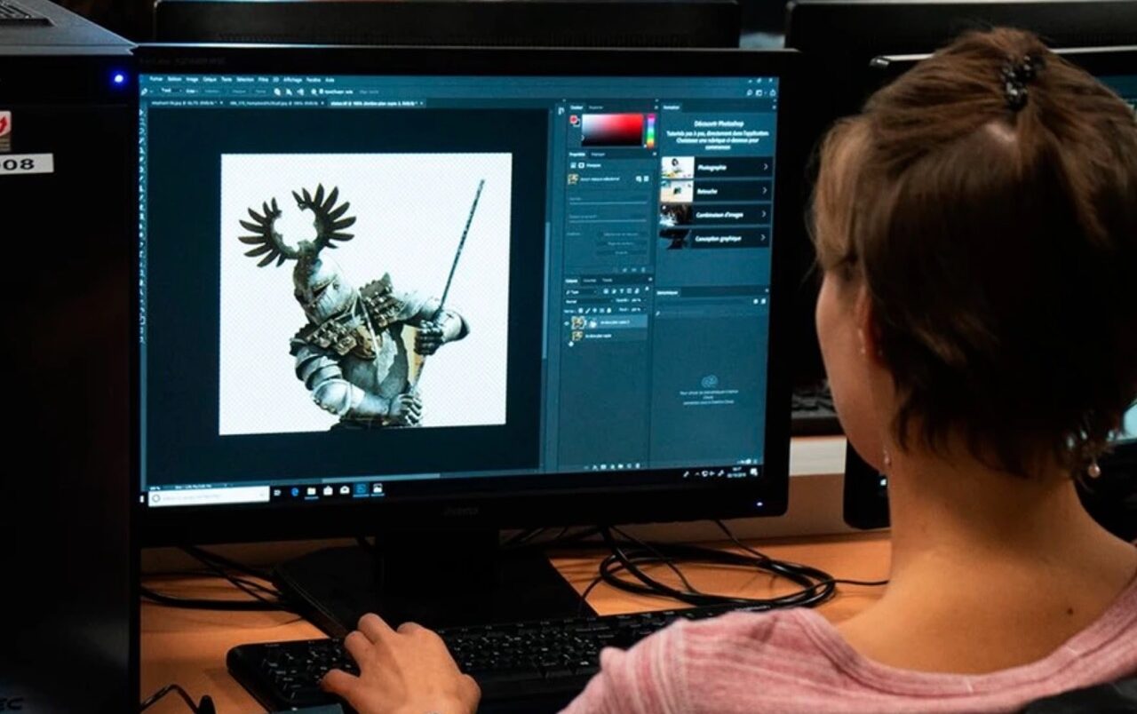Screen dimensions: 1137x714
Task: Select the lower layer thumbnail
Action: tap(577, 336)
